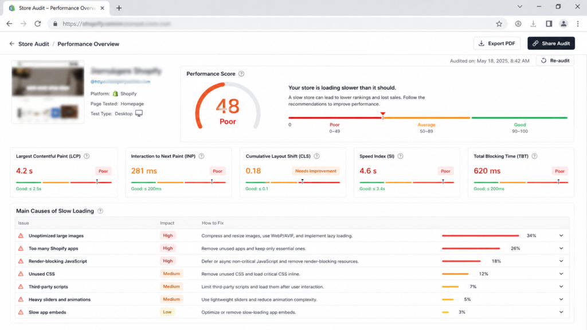Click the Performance Overview breadcrumb

[88, 44]
